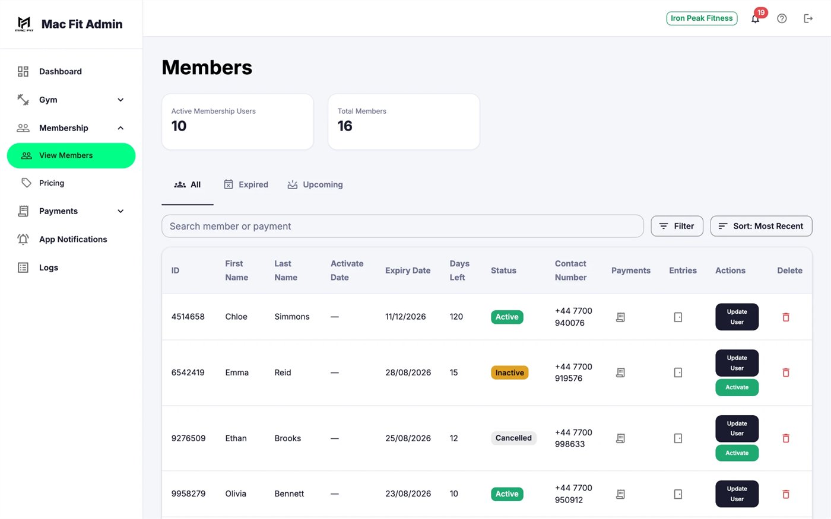Click the Iron Peak Fitness badge
This screenshot has width=831, height=519.
[702, 18]
